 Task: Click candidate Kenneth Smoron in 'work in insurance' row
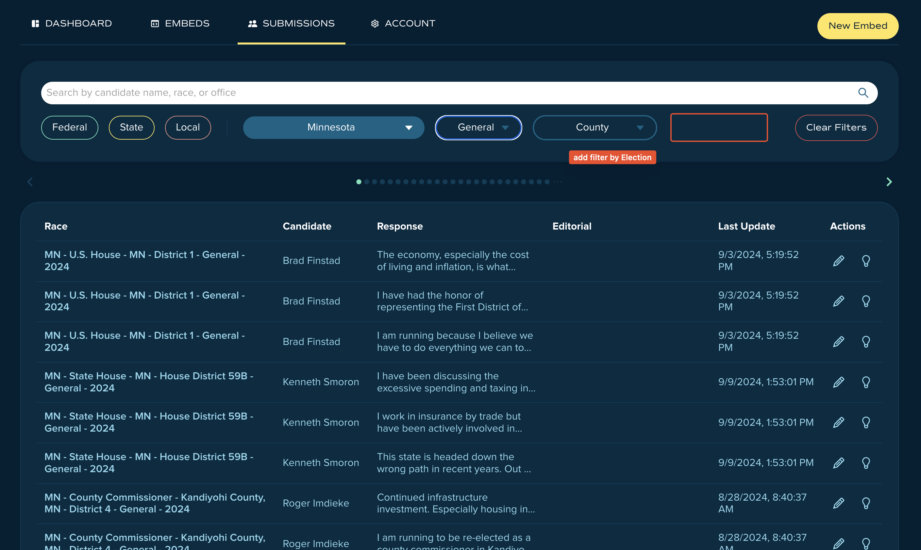[321, 422]
